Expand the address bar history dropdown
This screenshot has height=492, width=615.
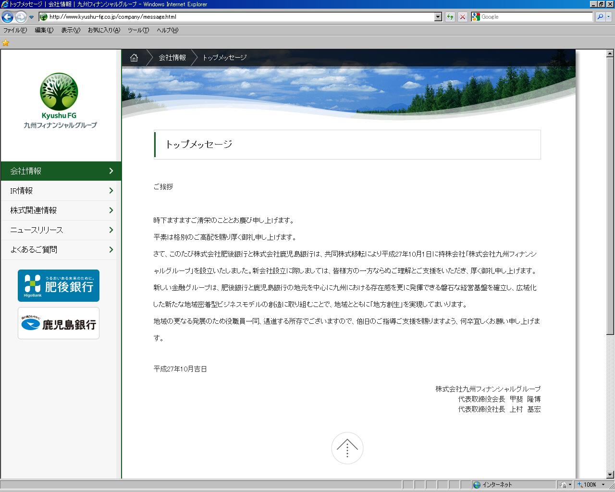[438, 17]
